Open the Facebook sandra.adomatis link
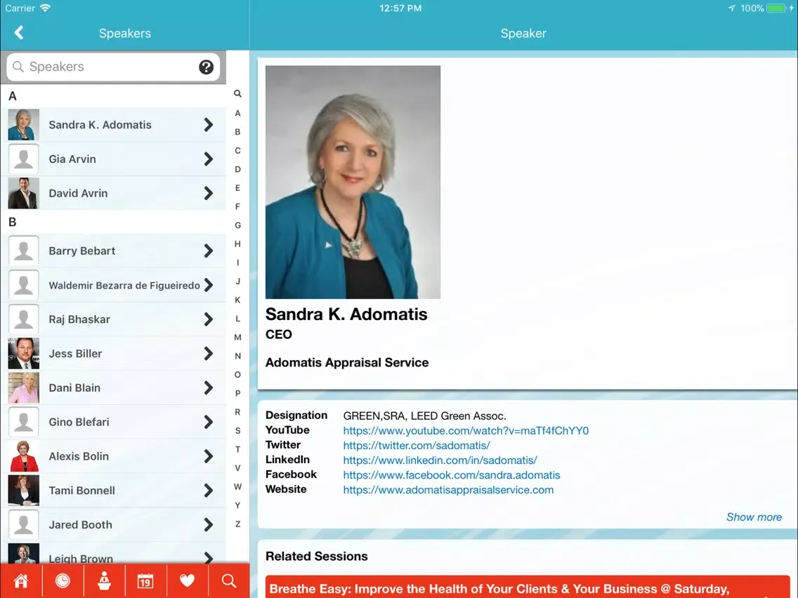Image resolution: width=798 pixels, height=598 pixels. pyautogui.click(x=452, y=475)
